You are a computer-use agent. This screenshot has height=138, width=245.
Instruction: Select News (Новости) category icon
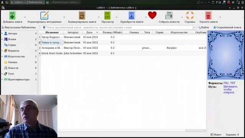(6, 68)
